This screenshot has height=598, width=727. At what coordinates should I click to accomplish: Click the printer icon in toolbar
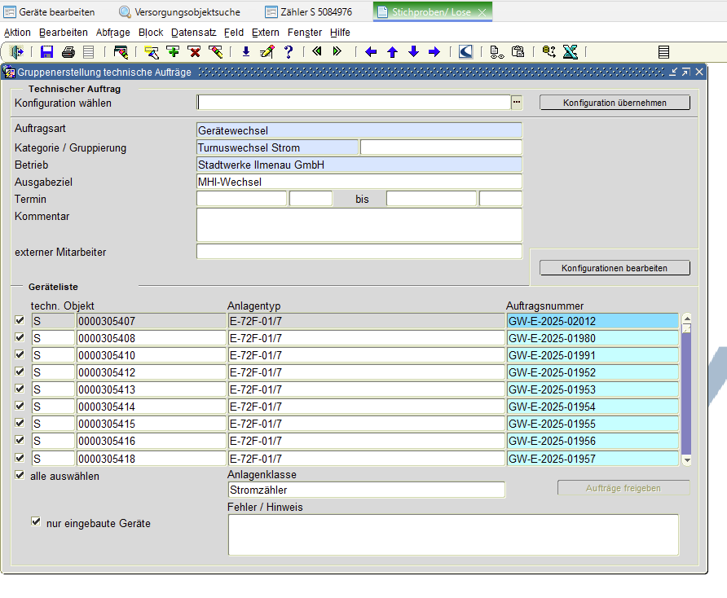point(68,52)
